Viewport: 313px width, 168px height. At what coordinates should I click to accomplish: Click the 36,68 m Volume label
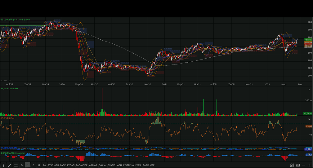pos(9,89)
